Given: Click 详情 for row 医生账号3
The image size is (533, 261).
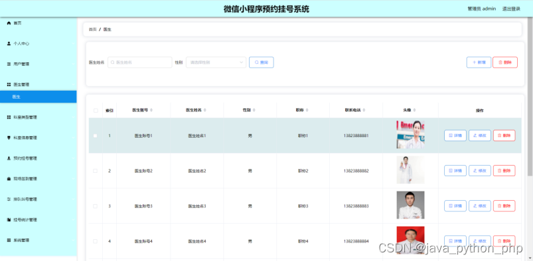Looking at the screenshot, I should coord(455,205).
